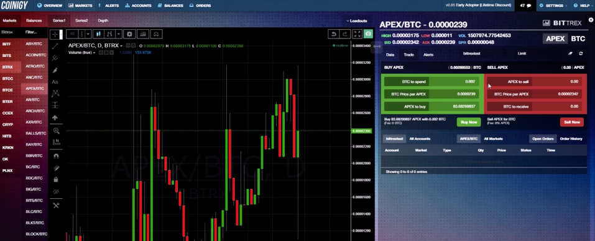The width and height of the screenshot is (595, 241).
Task: Click the green Buy Now button
Action: tap(469, 122)
